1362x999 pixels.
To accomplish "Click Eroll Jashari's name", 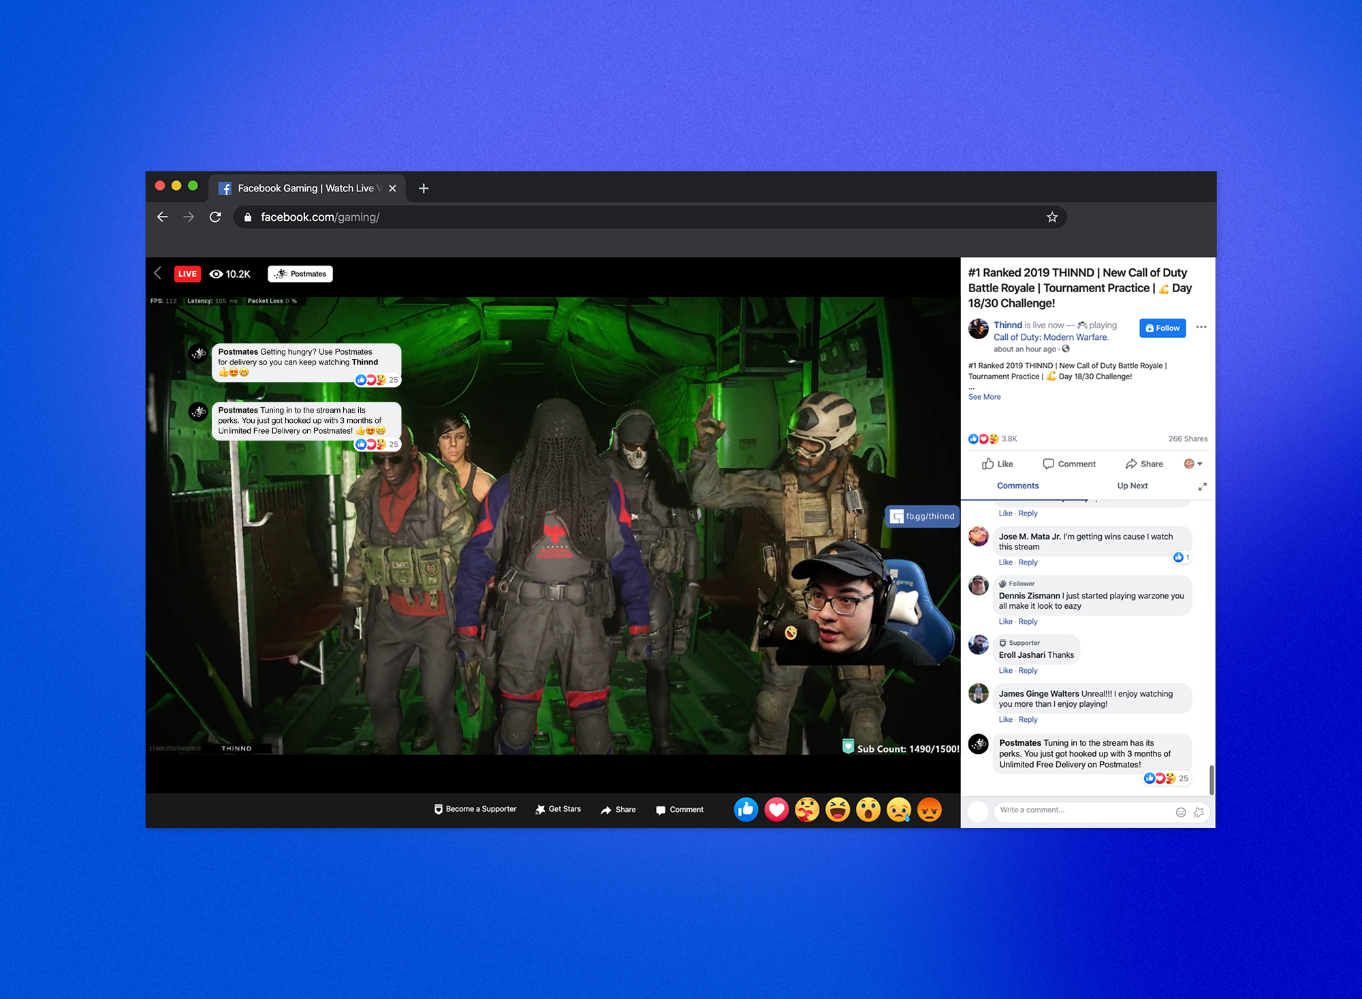I will (x=1022, y=655).
